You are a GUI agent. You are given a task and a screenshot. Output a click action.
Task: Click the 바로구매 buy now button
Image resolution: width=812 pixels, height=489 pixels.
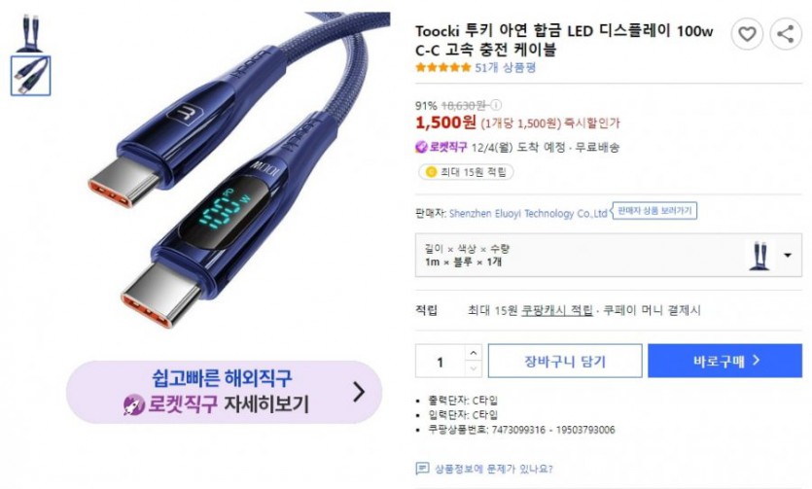pyautogui.click(x=725, y=361)
